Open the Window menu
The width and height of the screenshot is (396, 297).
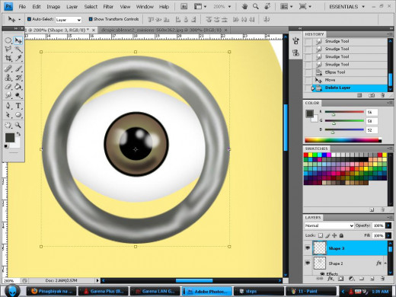[x=145, y=7]
